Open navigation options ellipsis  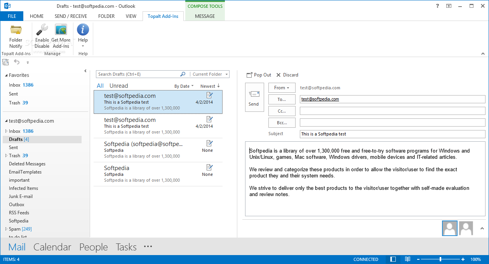[148, 247]
